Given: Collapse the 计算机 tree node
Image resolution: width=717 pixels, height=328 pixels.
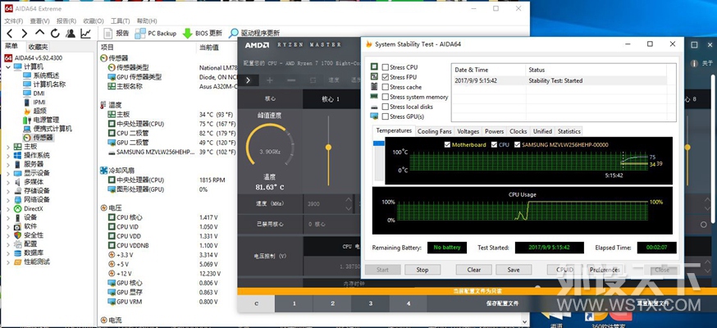Looking at the screenshot, I should [x=8, y=66].
